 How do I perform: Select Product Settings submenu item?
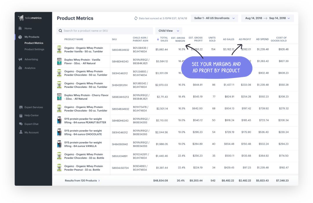34,49
